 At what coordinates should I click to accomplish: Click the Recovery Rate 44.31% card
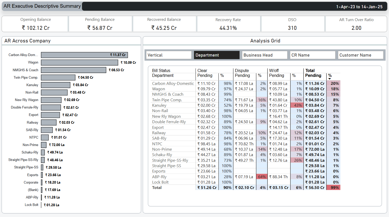(x=228, y=24)
